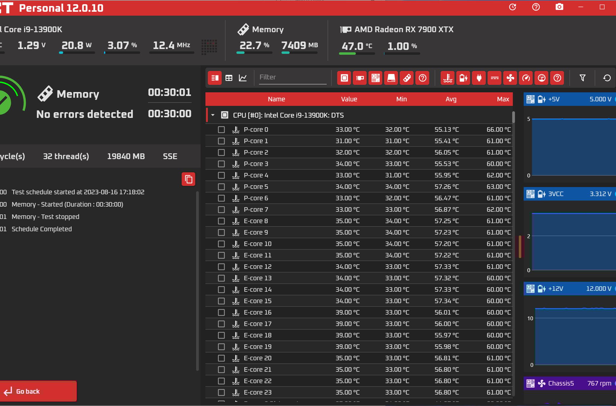The image size is (616, 406).
Task: Switch to the graph view mode
Action: (243, 78)
